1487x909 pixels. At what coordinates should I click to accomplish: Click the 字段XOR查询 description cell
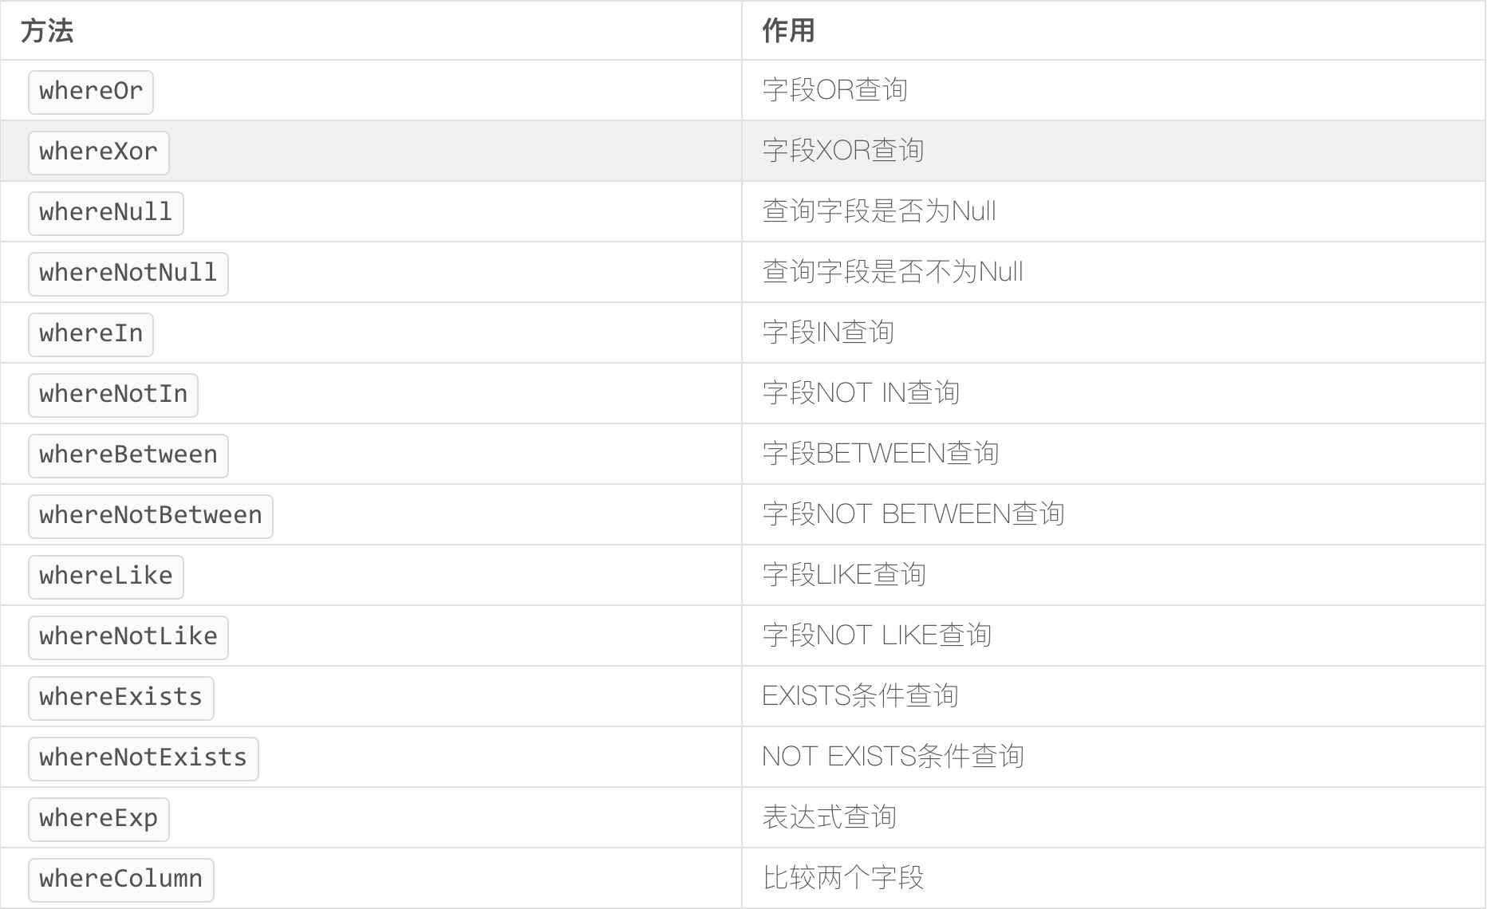[1114, 151]
